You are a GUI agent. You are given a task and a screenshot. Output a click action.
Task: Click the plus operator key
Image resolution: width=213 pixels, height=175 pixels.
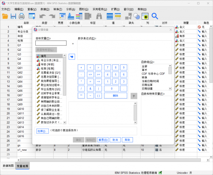tap(81, 68)
